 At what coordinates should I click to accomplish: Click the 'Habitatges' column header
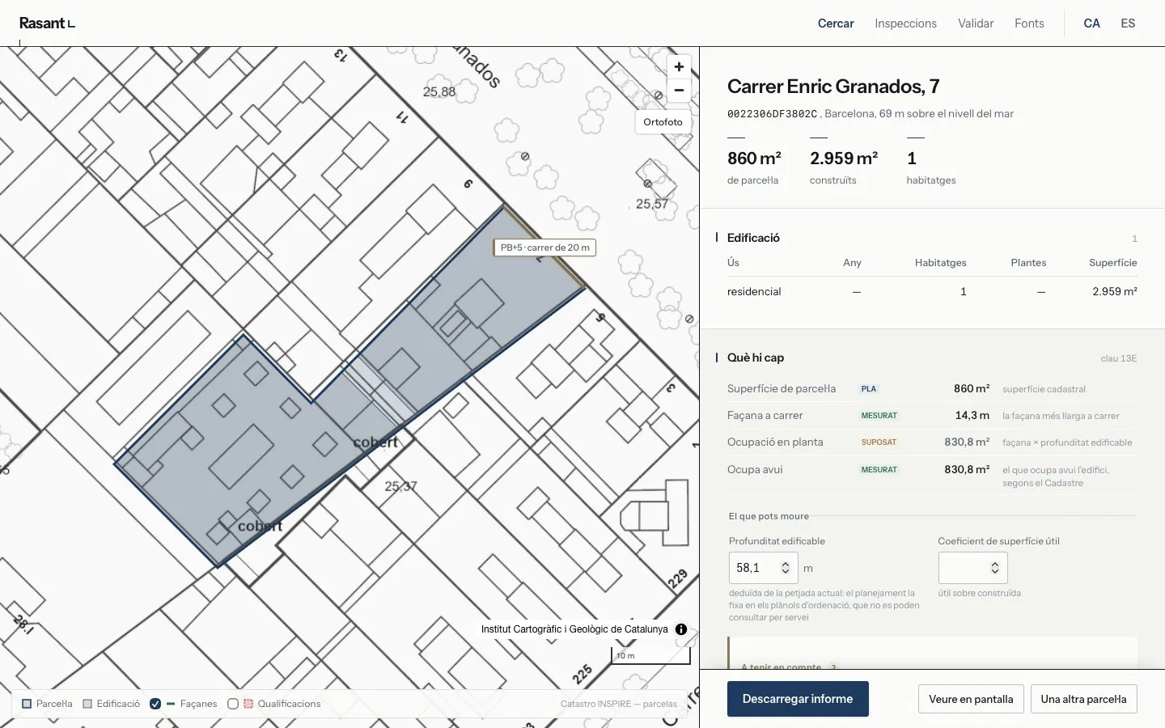click(x=940, y=263)
